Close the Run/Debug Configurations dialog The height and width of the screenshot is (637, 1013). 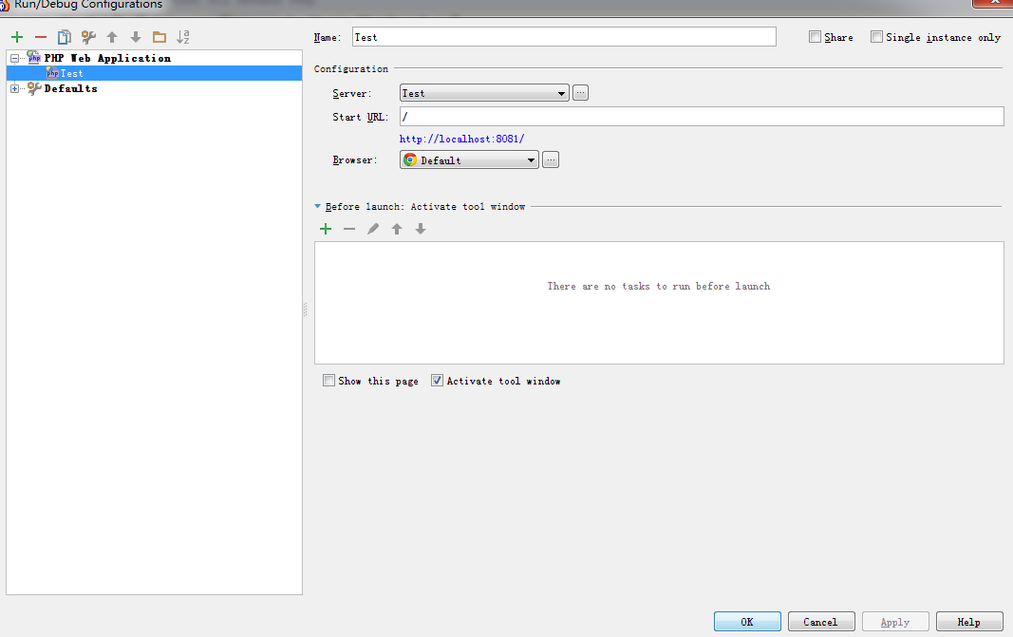point(994,3)
